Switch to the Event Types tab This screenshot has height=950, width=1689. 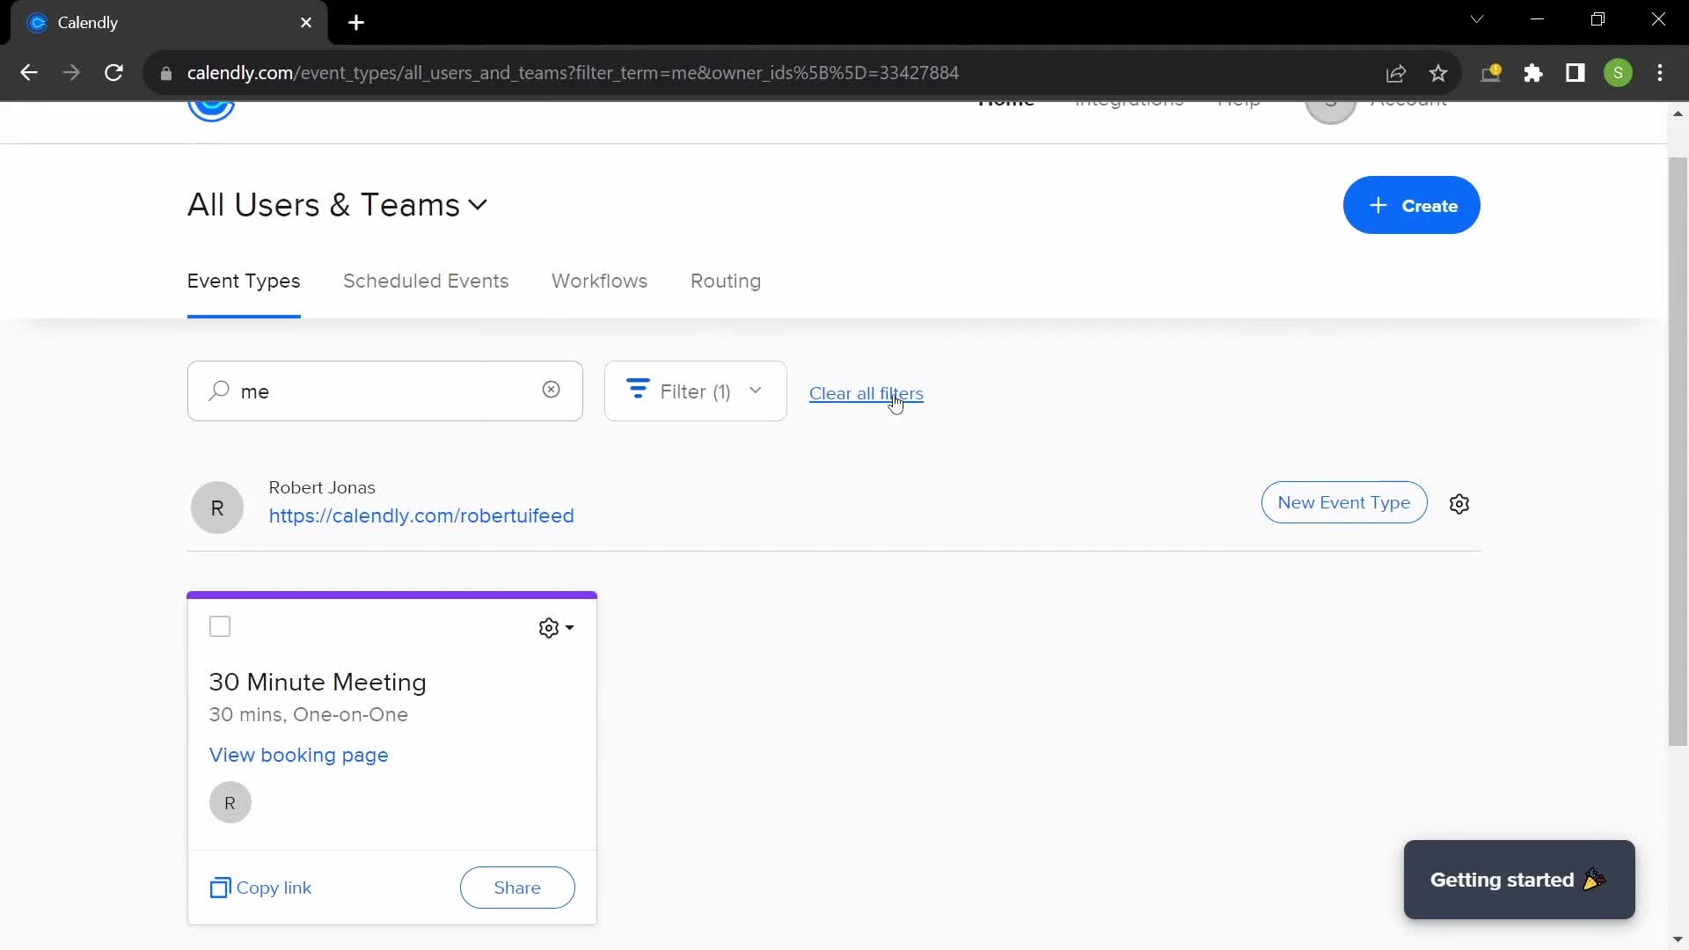(x=244, y=281)
